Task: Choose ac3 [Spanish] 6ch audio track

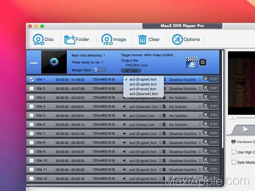Action: (x=144, y=94)
